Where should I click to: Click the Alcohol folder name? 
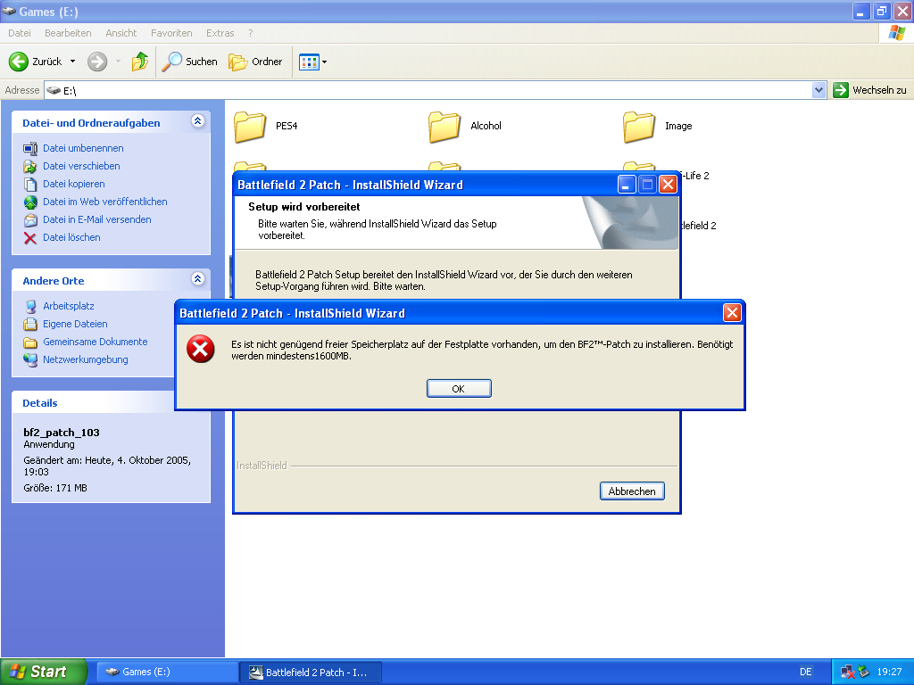[x=486, y=126]
